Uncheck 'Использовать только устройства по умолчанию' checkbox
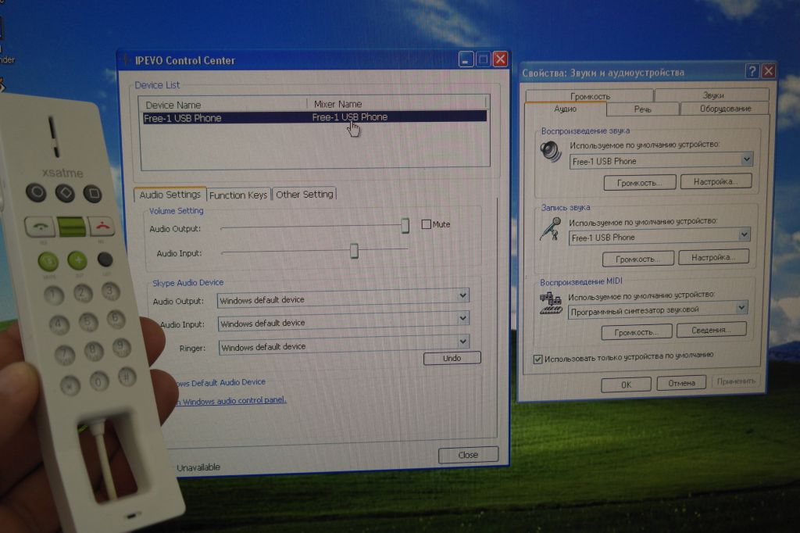800x533 pixels. [537, 360]
